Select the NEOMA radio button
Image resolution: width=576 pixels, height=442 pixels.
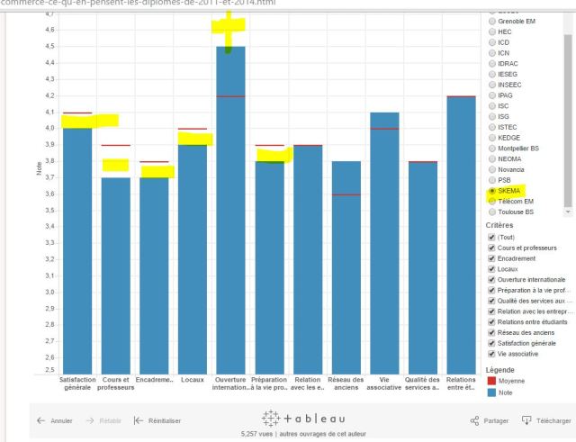coord(492,159)
